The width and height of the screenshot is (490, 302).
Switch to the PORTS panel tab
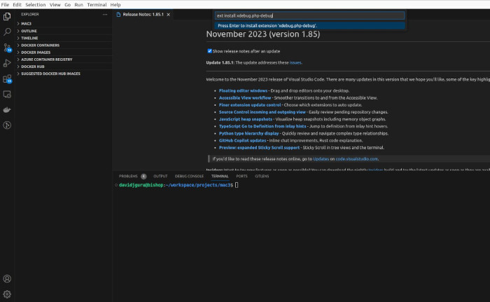click(x=241, y=176)
